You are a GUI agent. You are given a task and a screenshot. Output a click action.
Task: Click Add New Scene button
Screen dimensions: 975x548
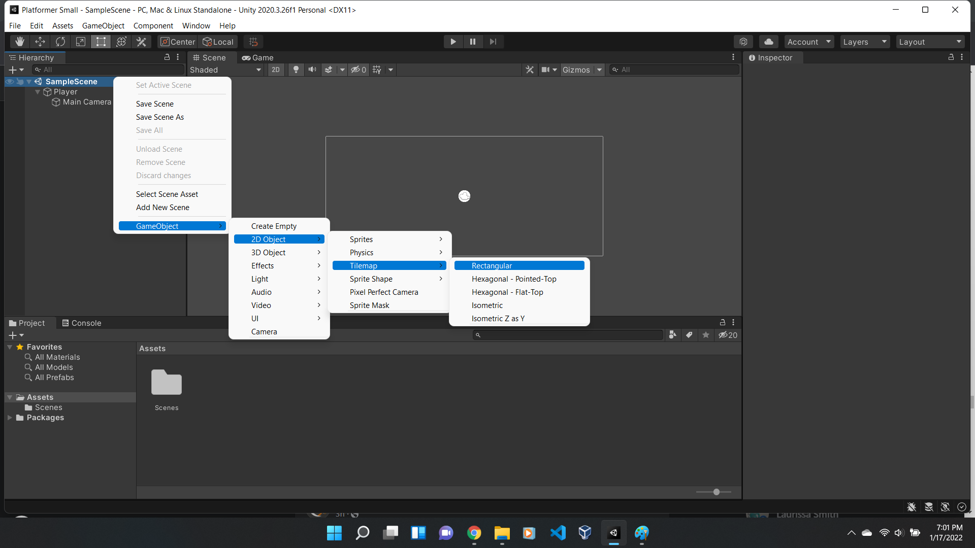162,207
